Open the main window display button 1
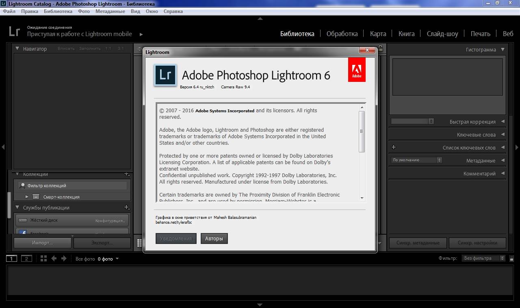The image size is (520, 308). pyautogui.click(x=11, y=259)
